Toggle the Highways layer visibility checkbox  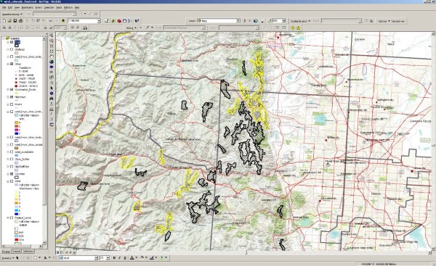[x=12, y=97]
